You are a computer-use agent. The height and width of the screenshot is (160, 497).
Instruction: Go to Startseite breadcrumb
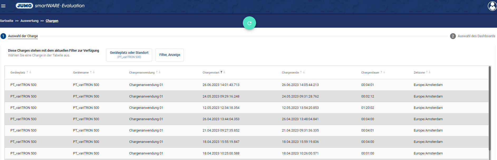coord(7,21)
